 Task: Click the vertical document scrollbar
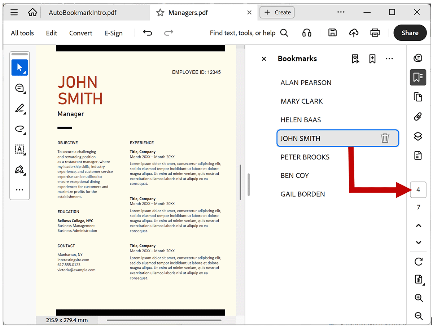click(x=240, y=183)
